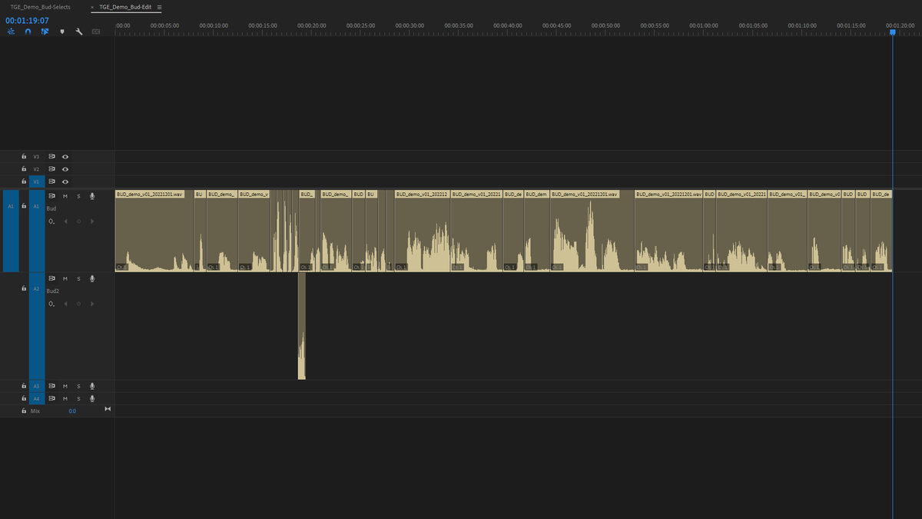Switch to TGE_Demo_Bud-Selects sequence tab
Viewport: 922px width, 519px height.
(x=40, y=7)
